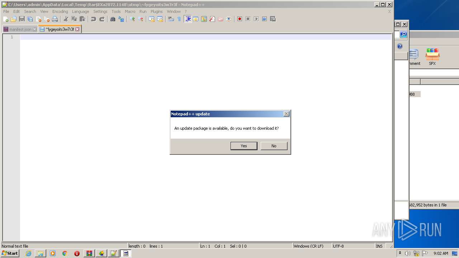Open the Window menu

click(x=174, y=11)
